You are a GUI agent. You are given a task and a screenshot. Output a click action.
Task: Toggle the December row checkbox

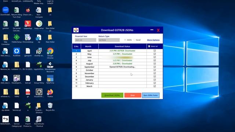coord(155,77)
